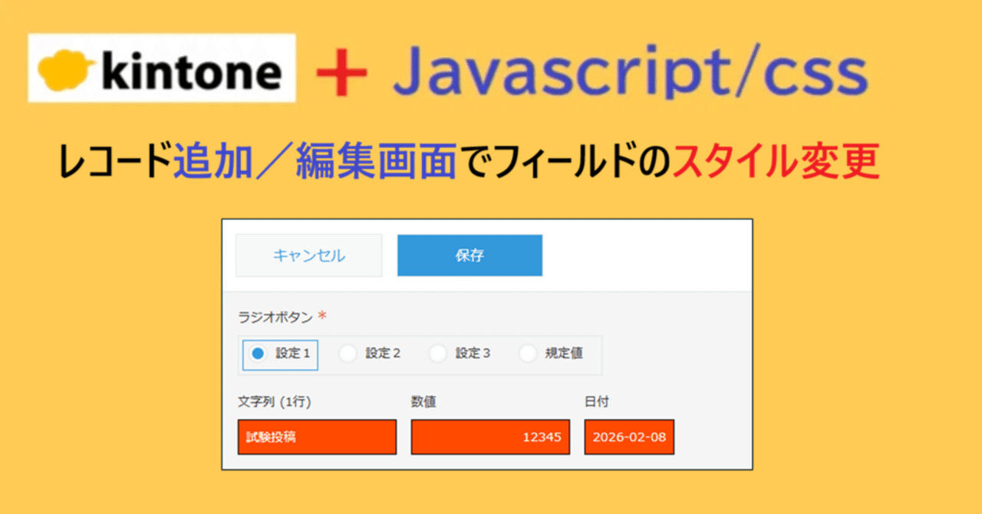Click the kintone logo text
Viewport: 982px width, 514px height.
190,71
